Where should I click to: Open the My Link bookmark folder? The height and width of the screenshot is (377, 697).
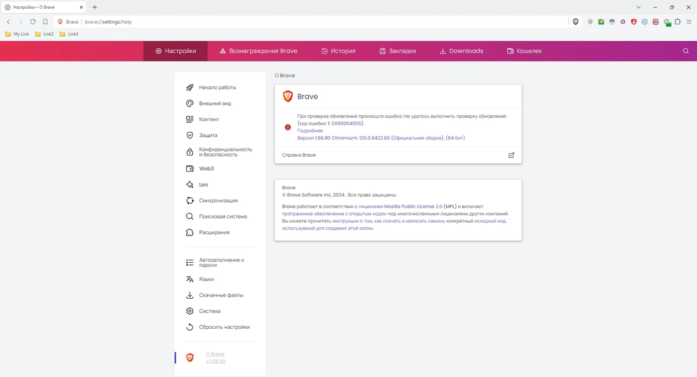click(x=17, y=34)
